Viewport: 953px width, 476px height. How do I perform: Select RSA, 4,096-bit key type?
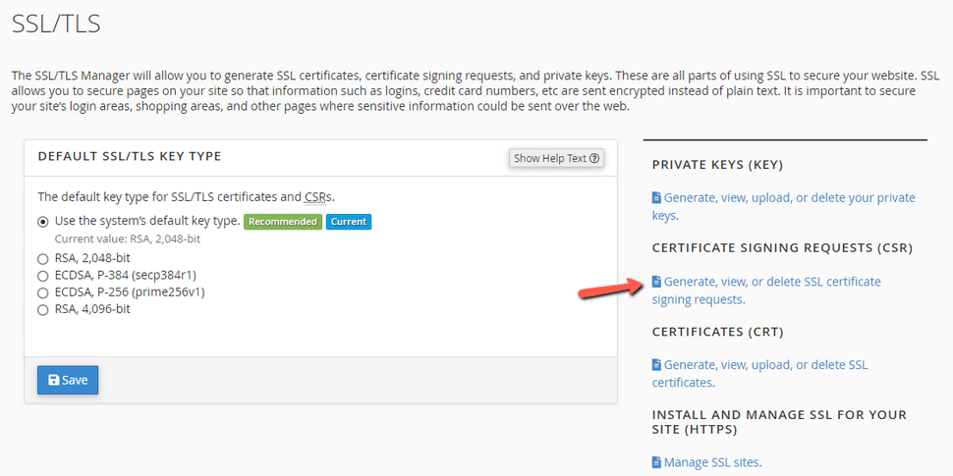point(42,310)
